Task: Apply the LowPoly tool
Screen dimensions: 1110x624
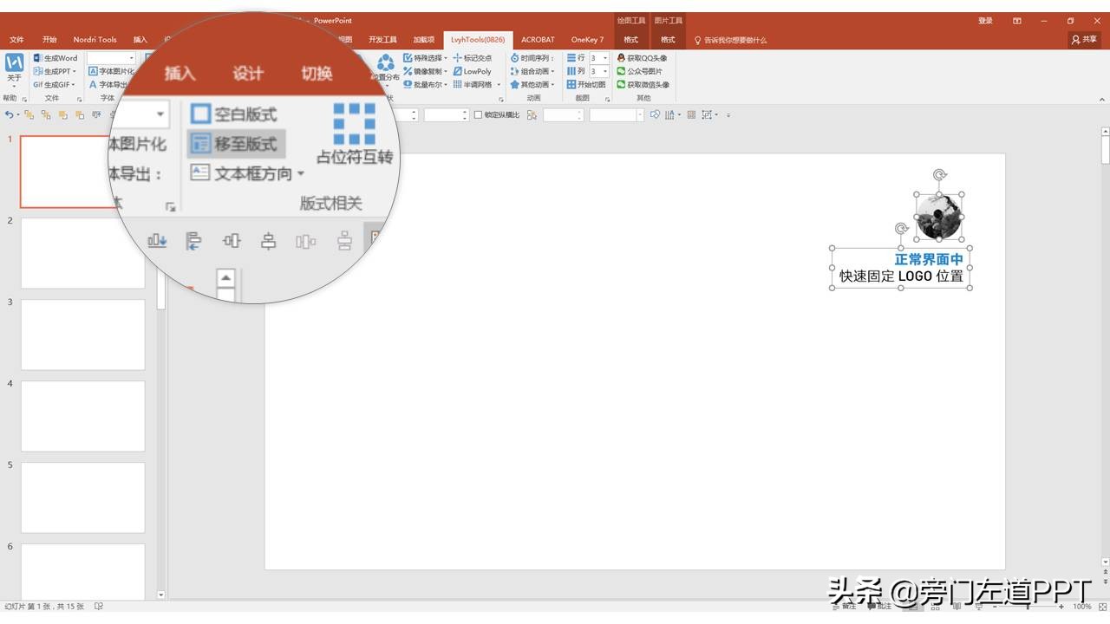Action: pos(473,71)
